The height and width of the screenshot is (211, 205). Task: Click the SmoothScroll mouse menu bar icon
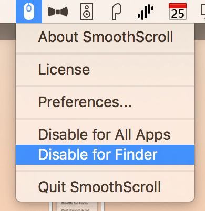click(29, 12)
